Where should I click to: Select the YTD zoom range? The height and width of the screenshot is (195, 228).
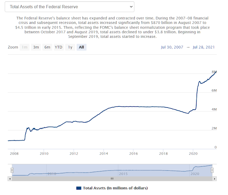(59, 47)
